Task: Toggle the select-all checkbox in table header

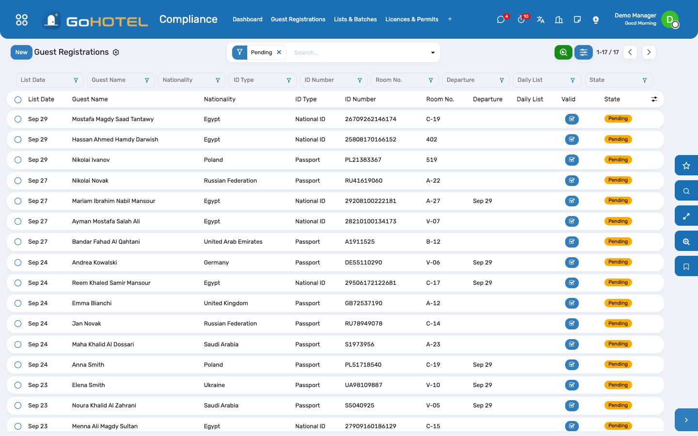Action: tap(18, 100)
